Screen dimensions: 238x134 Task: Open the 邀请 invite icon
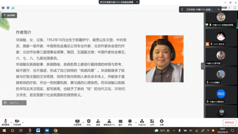point(98,122)
